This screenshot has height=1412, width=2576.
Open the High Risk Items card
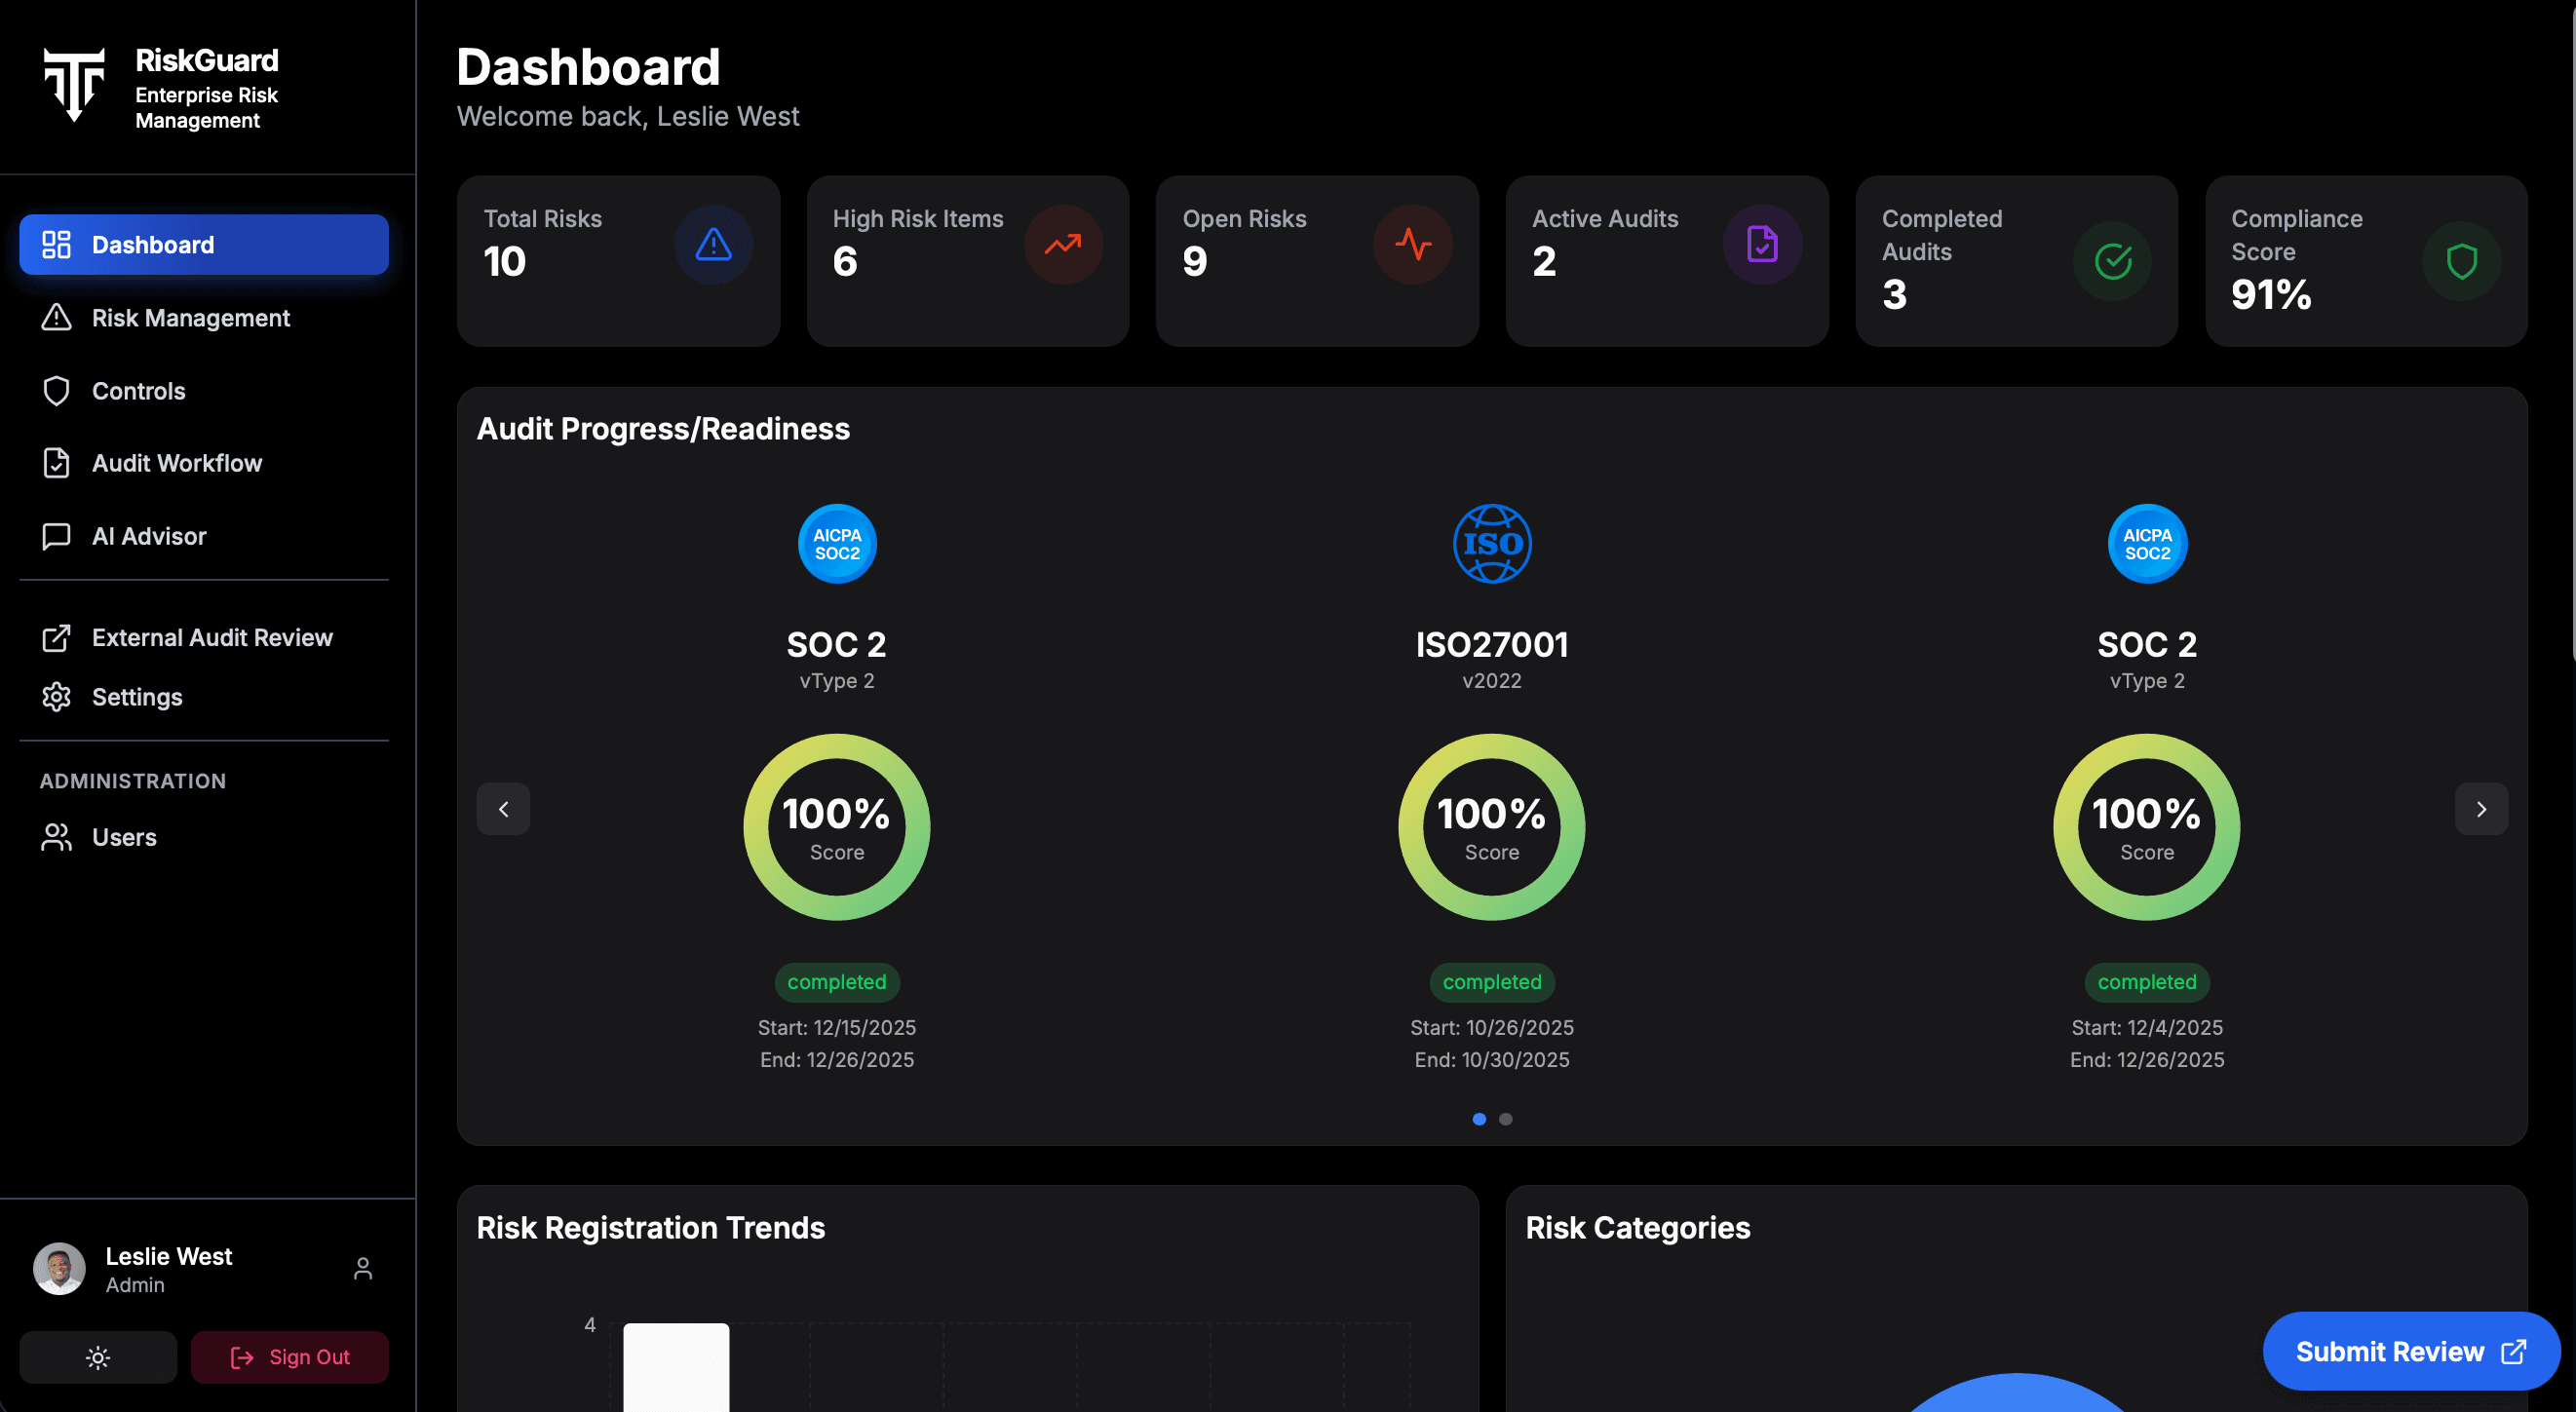[x=968, y=261]
